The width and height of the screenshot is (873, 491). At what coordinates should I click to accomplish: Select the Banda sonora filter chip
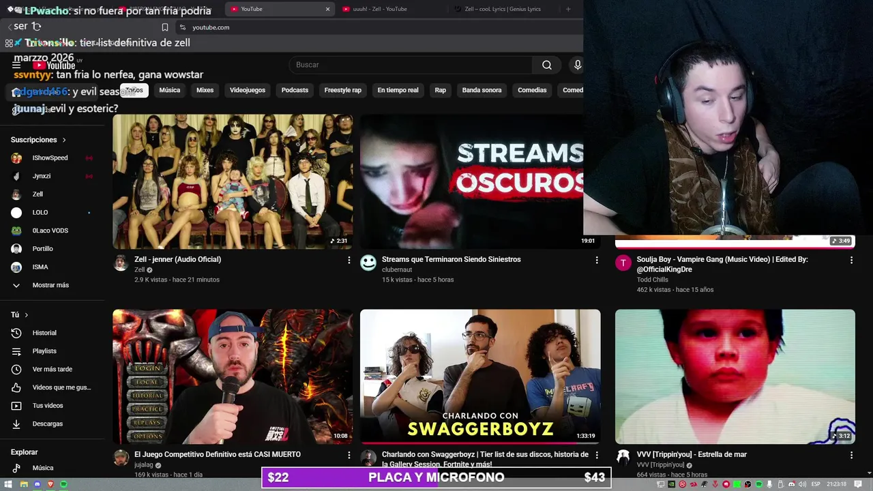click(482, 90)
